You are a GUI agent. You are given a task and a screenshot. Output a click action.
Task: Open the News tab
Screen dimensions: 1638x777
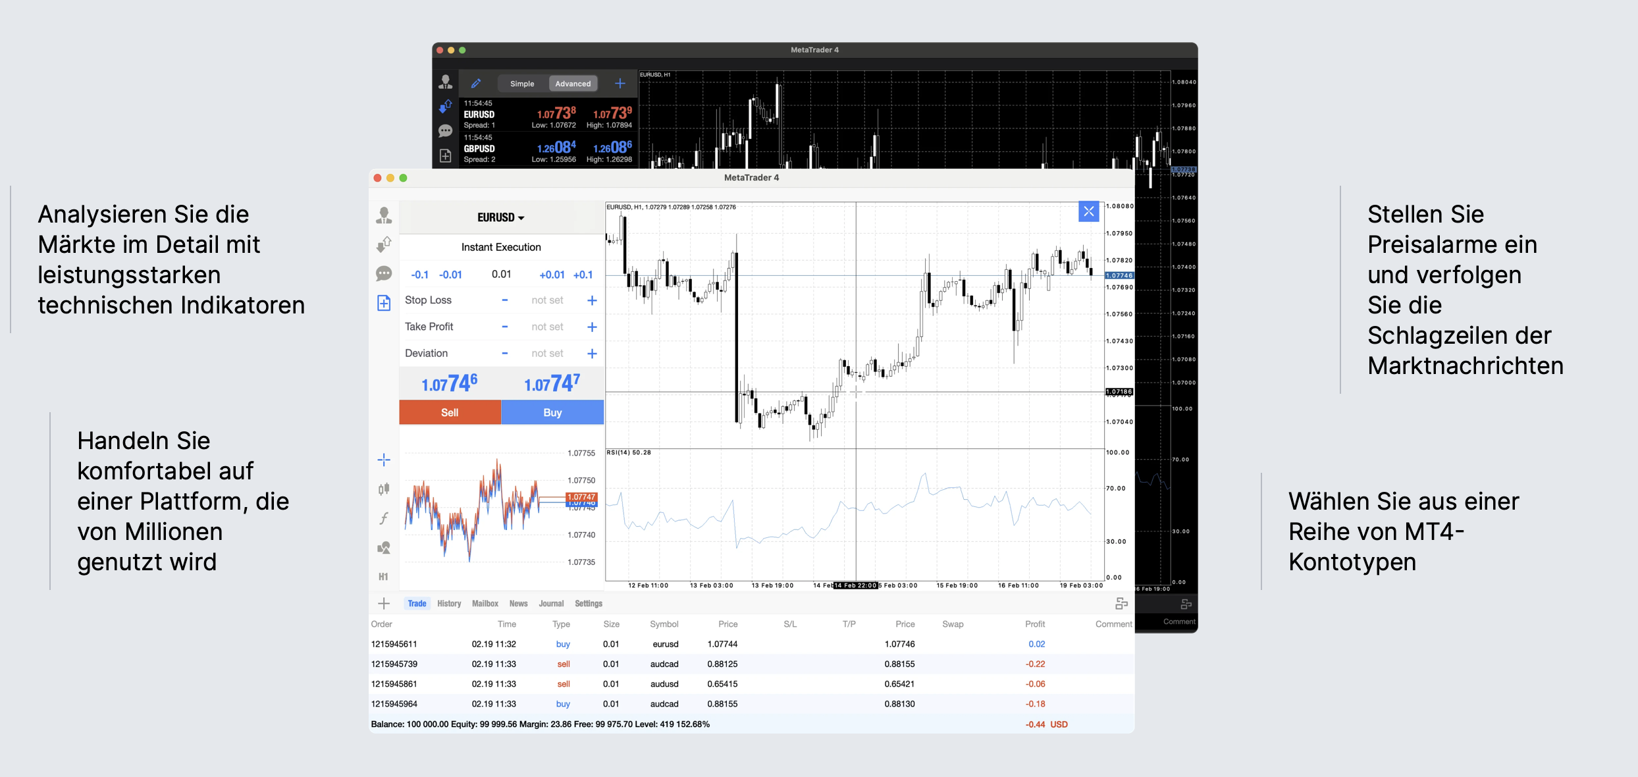tap(518, 603)
